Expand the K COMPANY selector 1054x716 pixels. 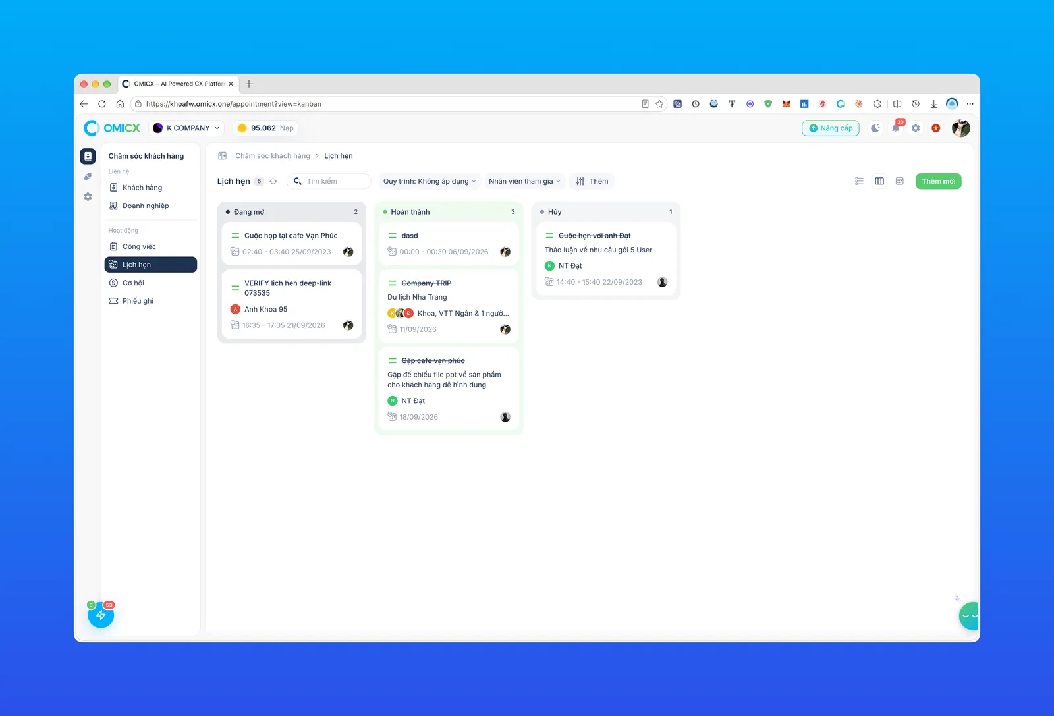pos(186,128)
